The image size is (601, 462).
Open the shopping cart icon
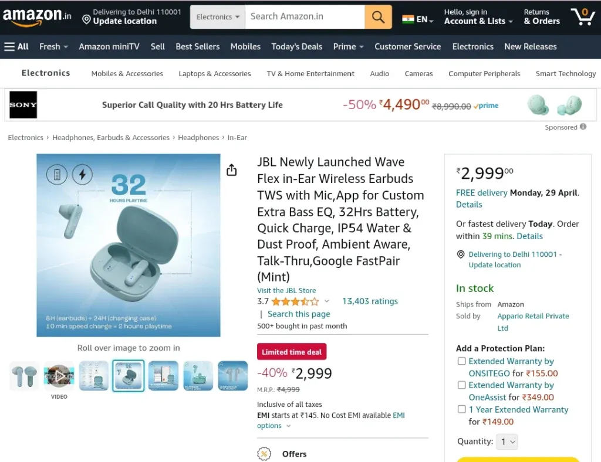coord(583,16)
